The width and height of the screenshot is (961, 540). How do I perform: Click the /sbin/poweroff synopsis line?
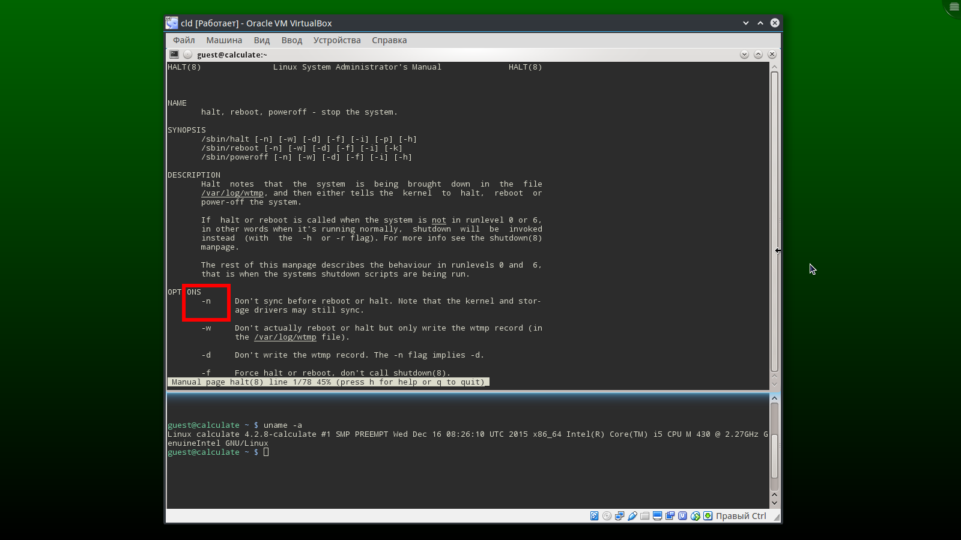307,157
